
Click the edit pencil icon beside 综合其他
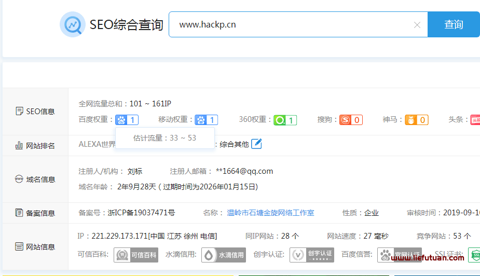coord(256,144)
